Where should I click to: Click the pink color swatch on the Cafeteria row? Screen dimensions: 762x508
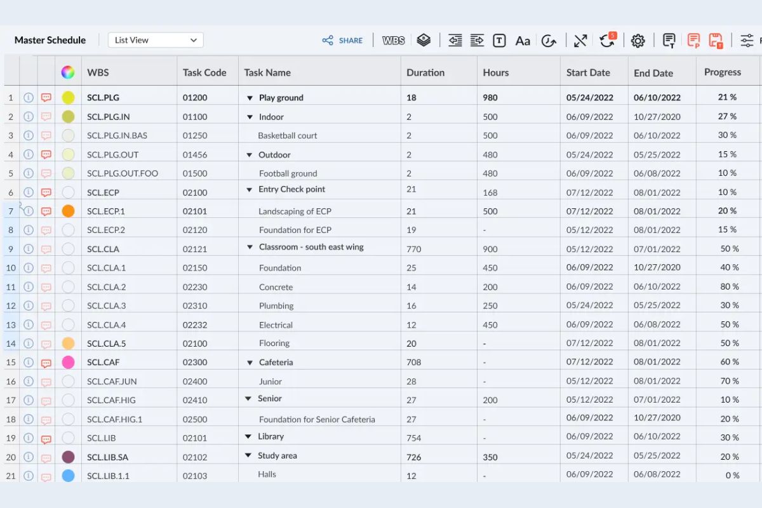coord(67,362)
